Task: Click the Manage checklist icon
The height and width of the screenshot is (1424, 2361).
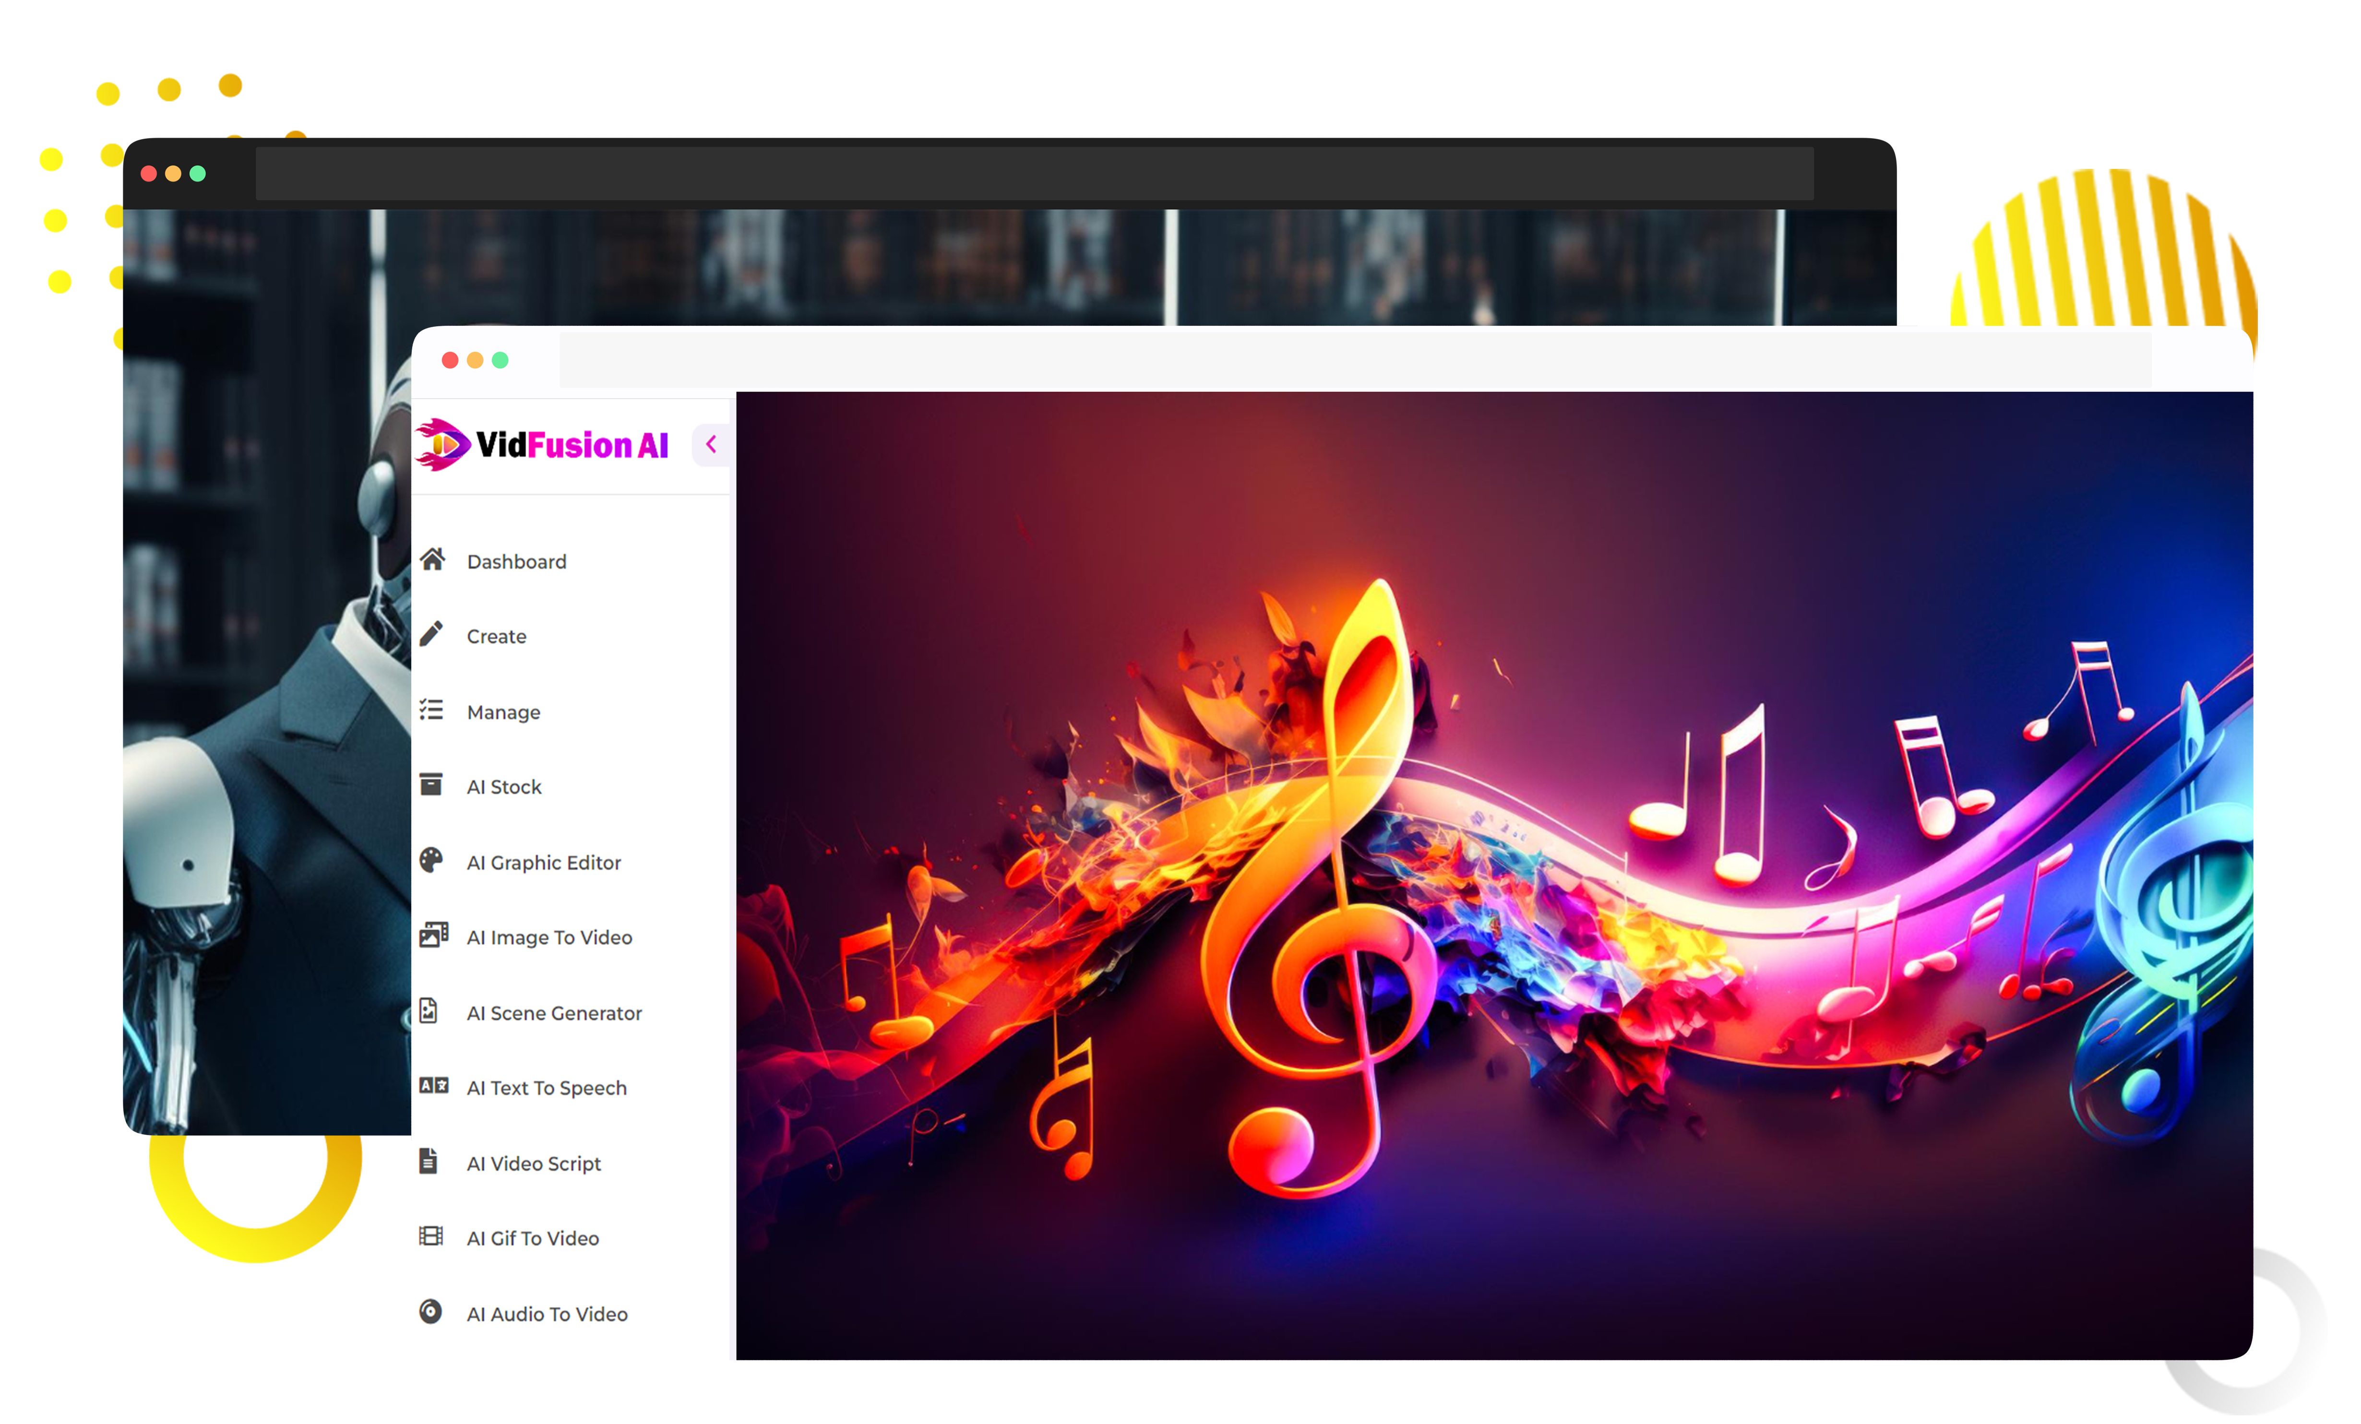Action: pyautogui.click(x=431, y=709)
